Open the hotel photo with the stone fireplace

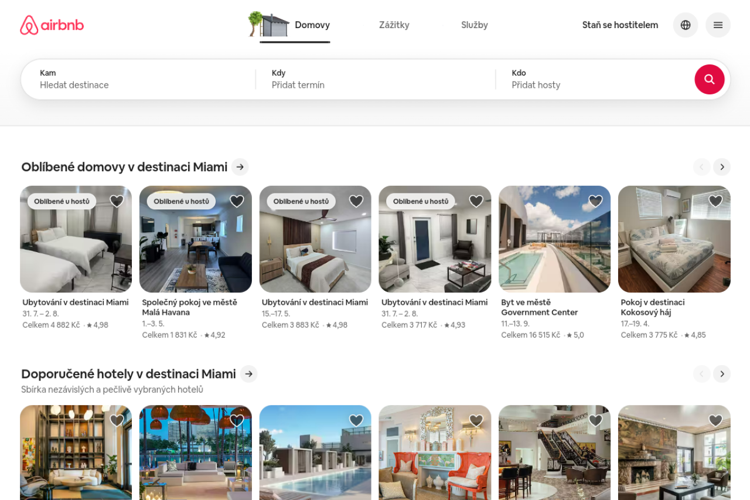[x=674, y=453]
